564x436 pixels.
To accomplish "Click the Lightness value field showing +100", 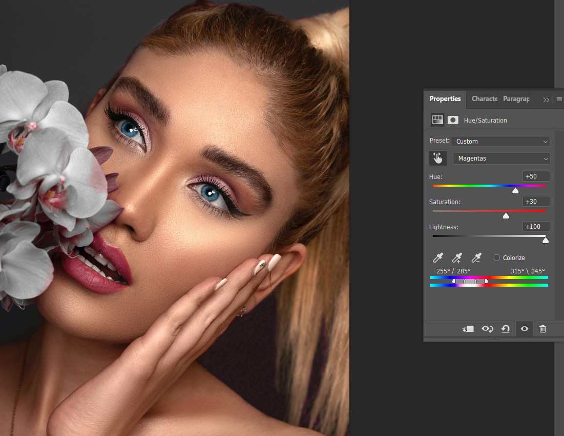I will [536, 226].
